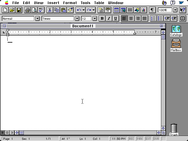Open an existing file with folder icon
The height and width of the screenshot is (141, 188).
[x=12, y=10]
